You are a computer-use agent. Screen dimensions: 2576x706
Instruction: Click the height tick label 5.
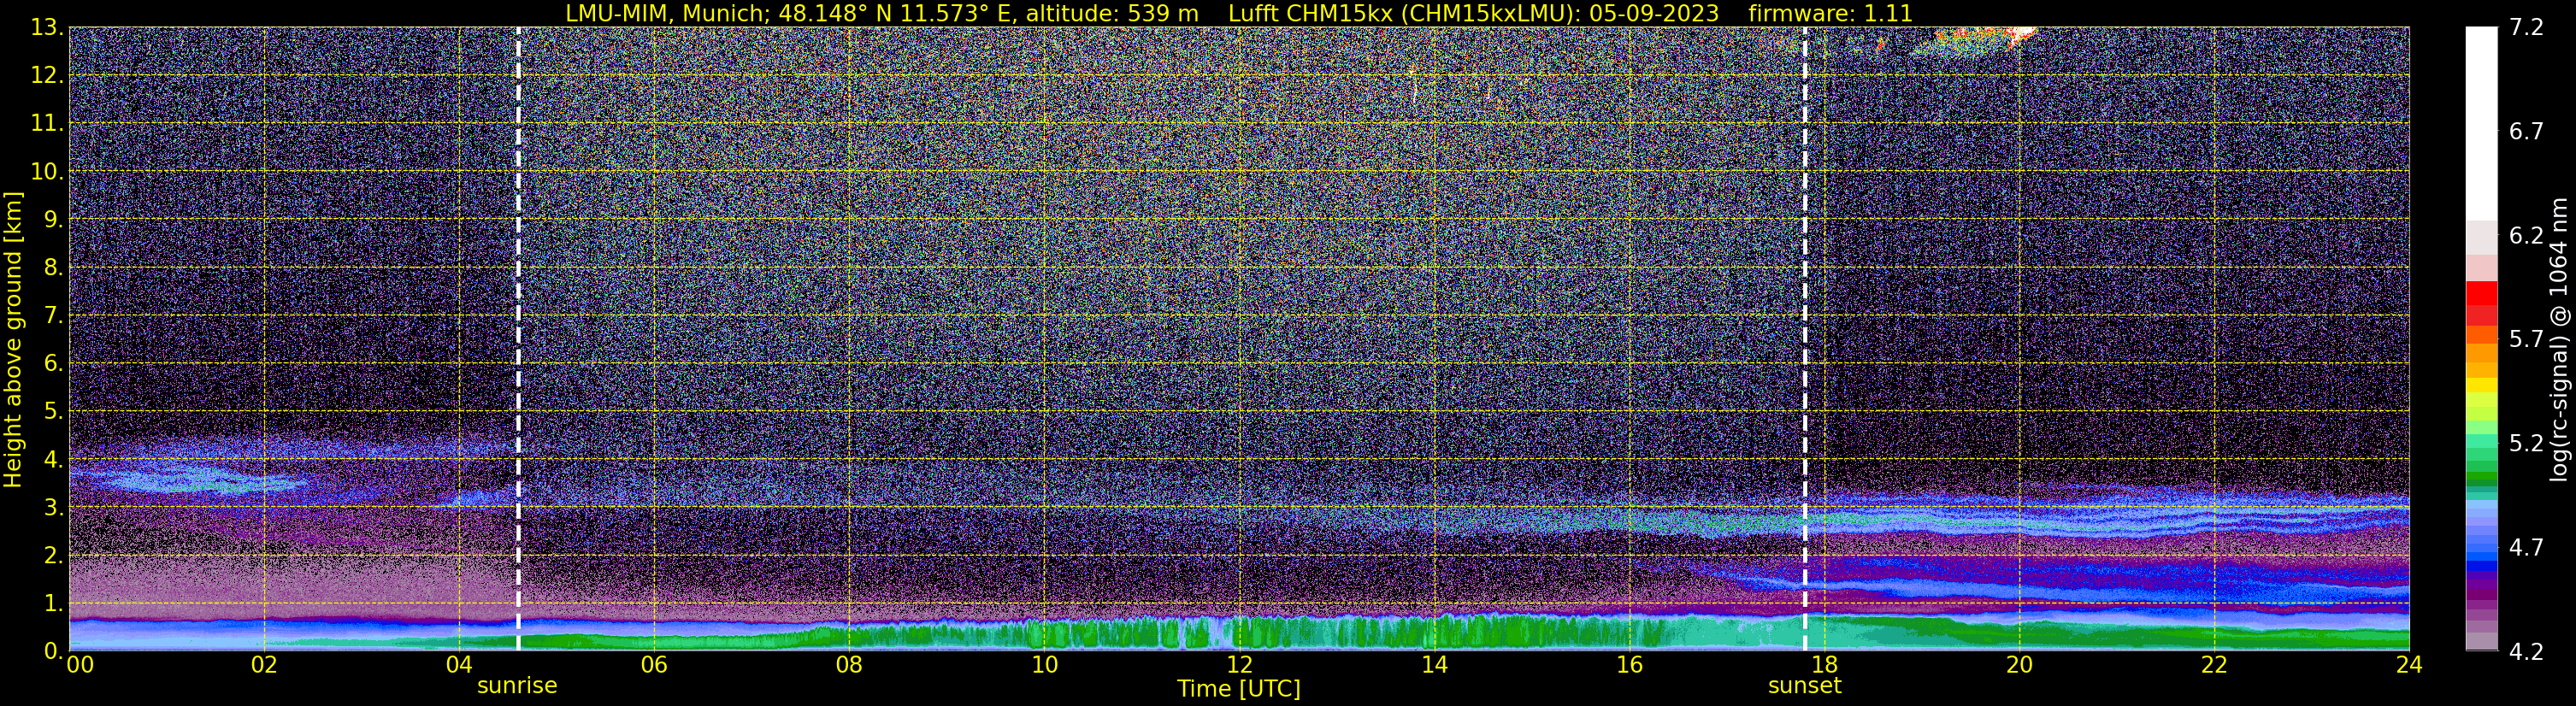[x=52, y=412]
